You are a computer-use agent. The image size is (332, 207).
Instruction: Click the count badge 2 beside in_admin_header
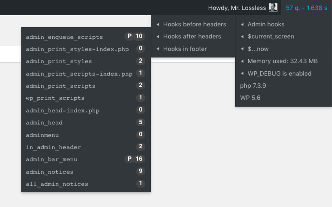click(x=140, y=147)
